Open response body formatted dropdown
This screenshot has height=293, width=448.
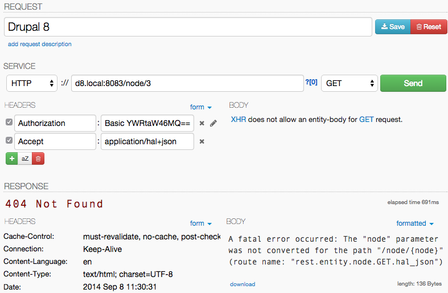click(x=415, y=223)
